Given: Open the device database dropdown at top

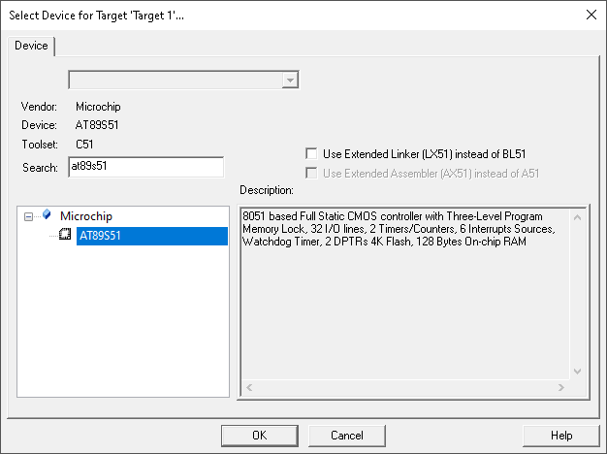Looking at the screenshot, I should 289,81.
